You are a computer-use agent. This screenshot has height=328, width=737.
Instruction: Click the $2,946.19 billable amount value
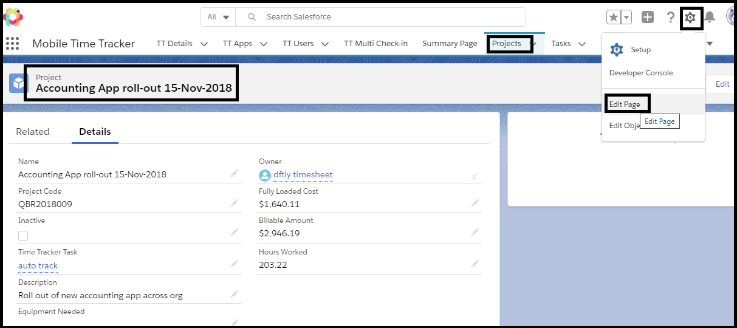click(279, 233)
